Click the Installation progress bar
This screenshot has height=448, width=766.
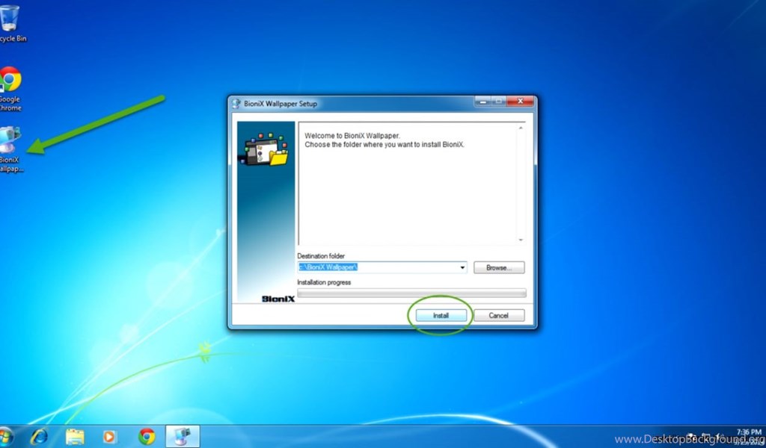pyautogui.click(x=411, y=293)
